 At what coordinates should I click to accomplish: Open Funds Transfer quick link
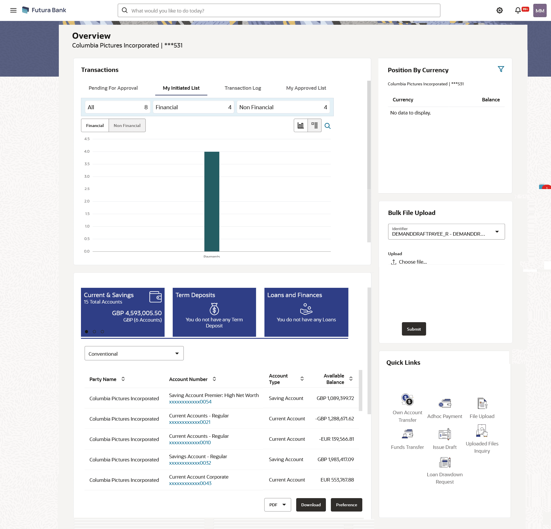(x=407, y=439)
